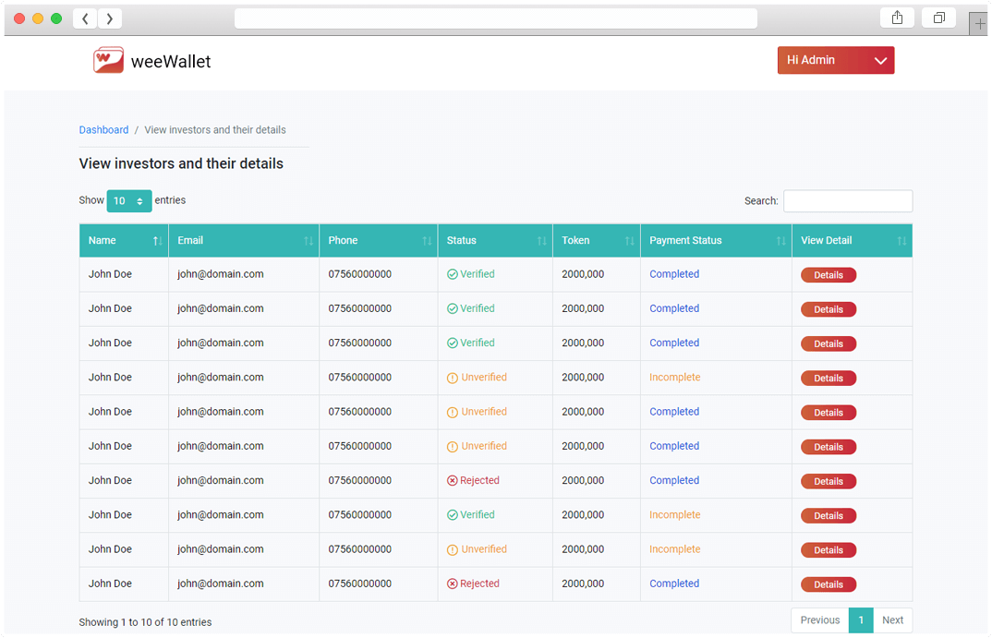992x638 pixels.
Task: Sort table by Name column arrows
Action: [x=157, y=241]
